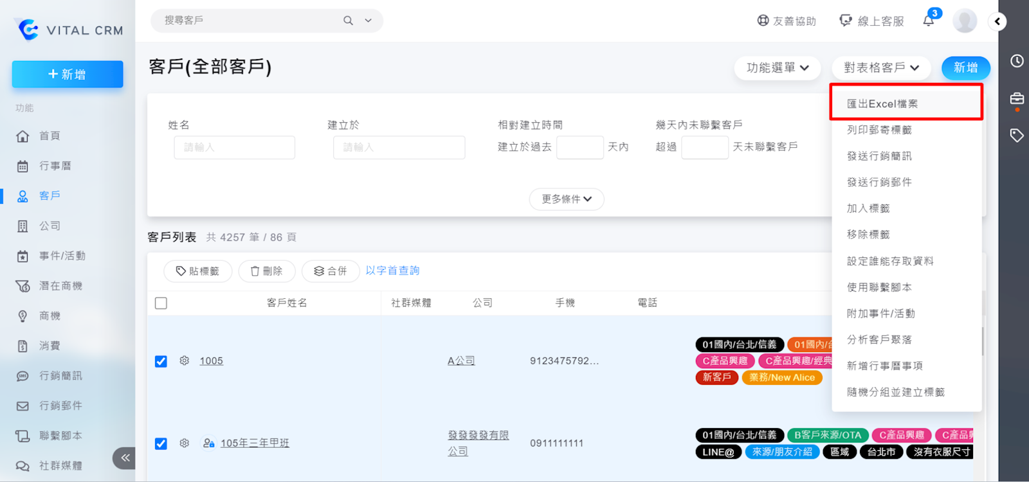This screenshot has height=482, width=1029.
Task: Open the clock history icon in right panel
Action: [x=1017, y=61]
